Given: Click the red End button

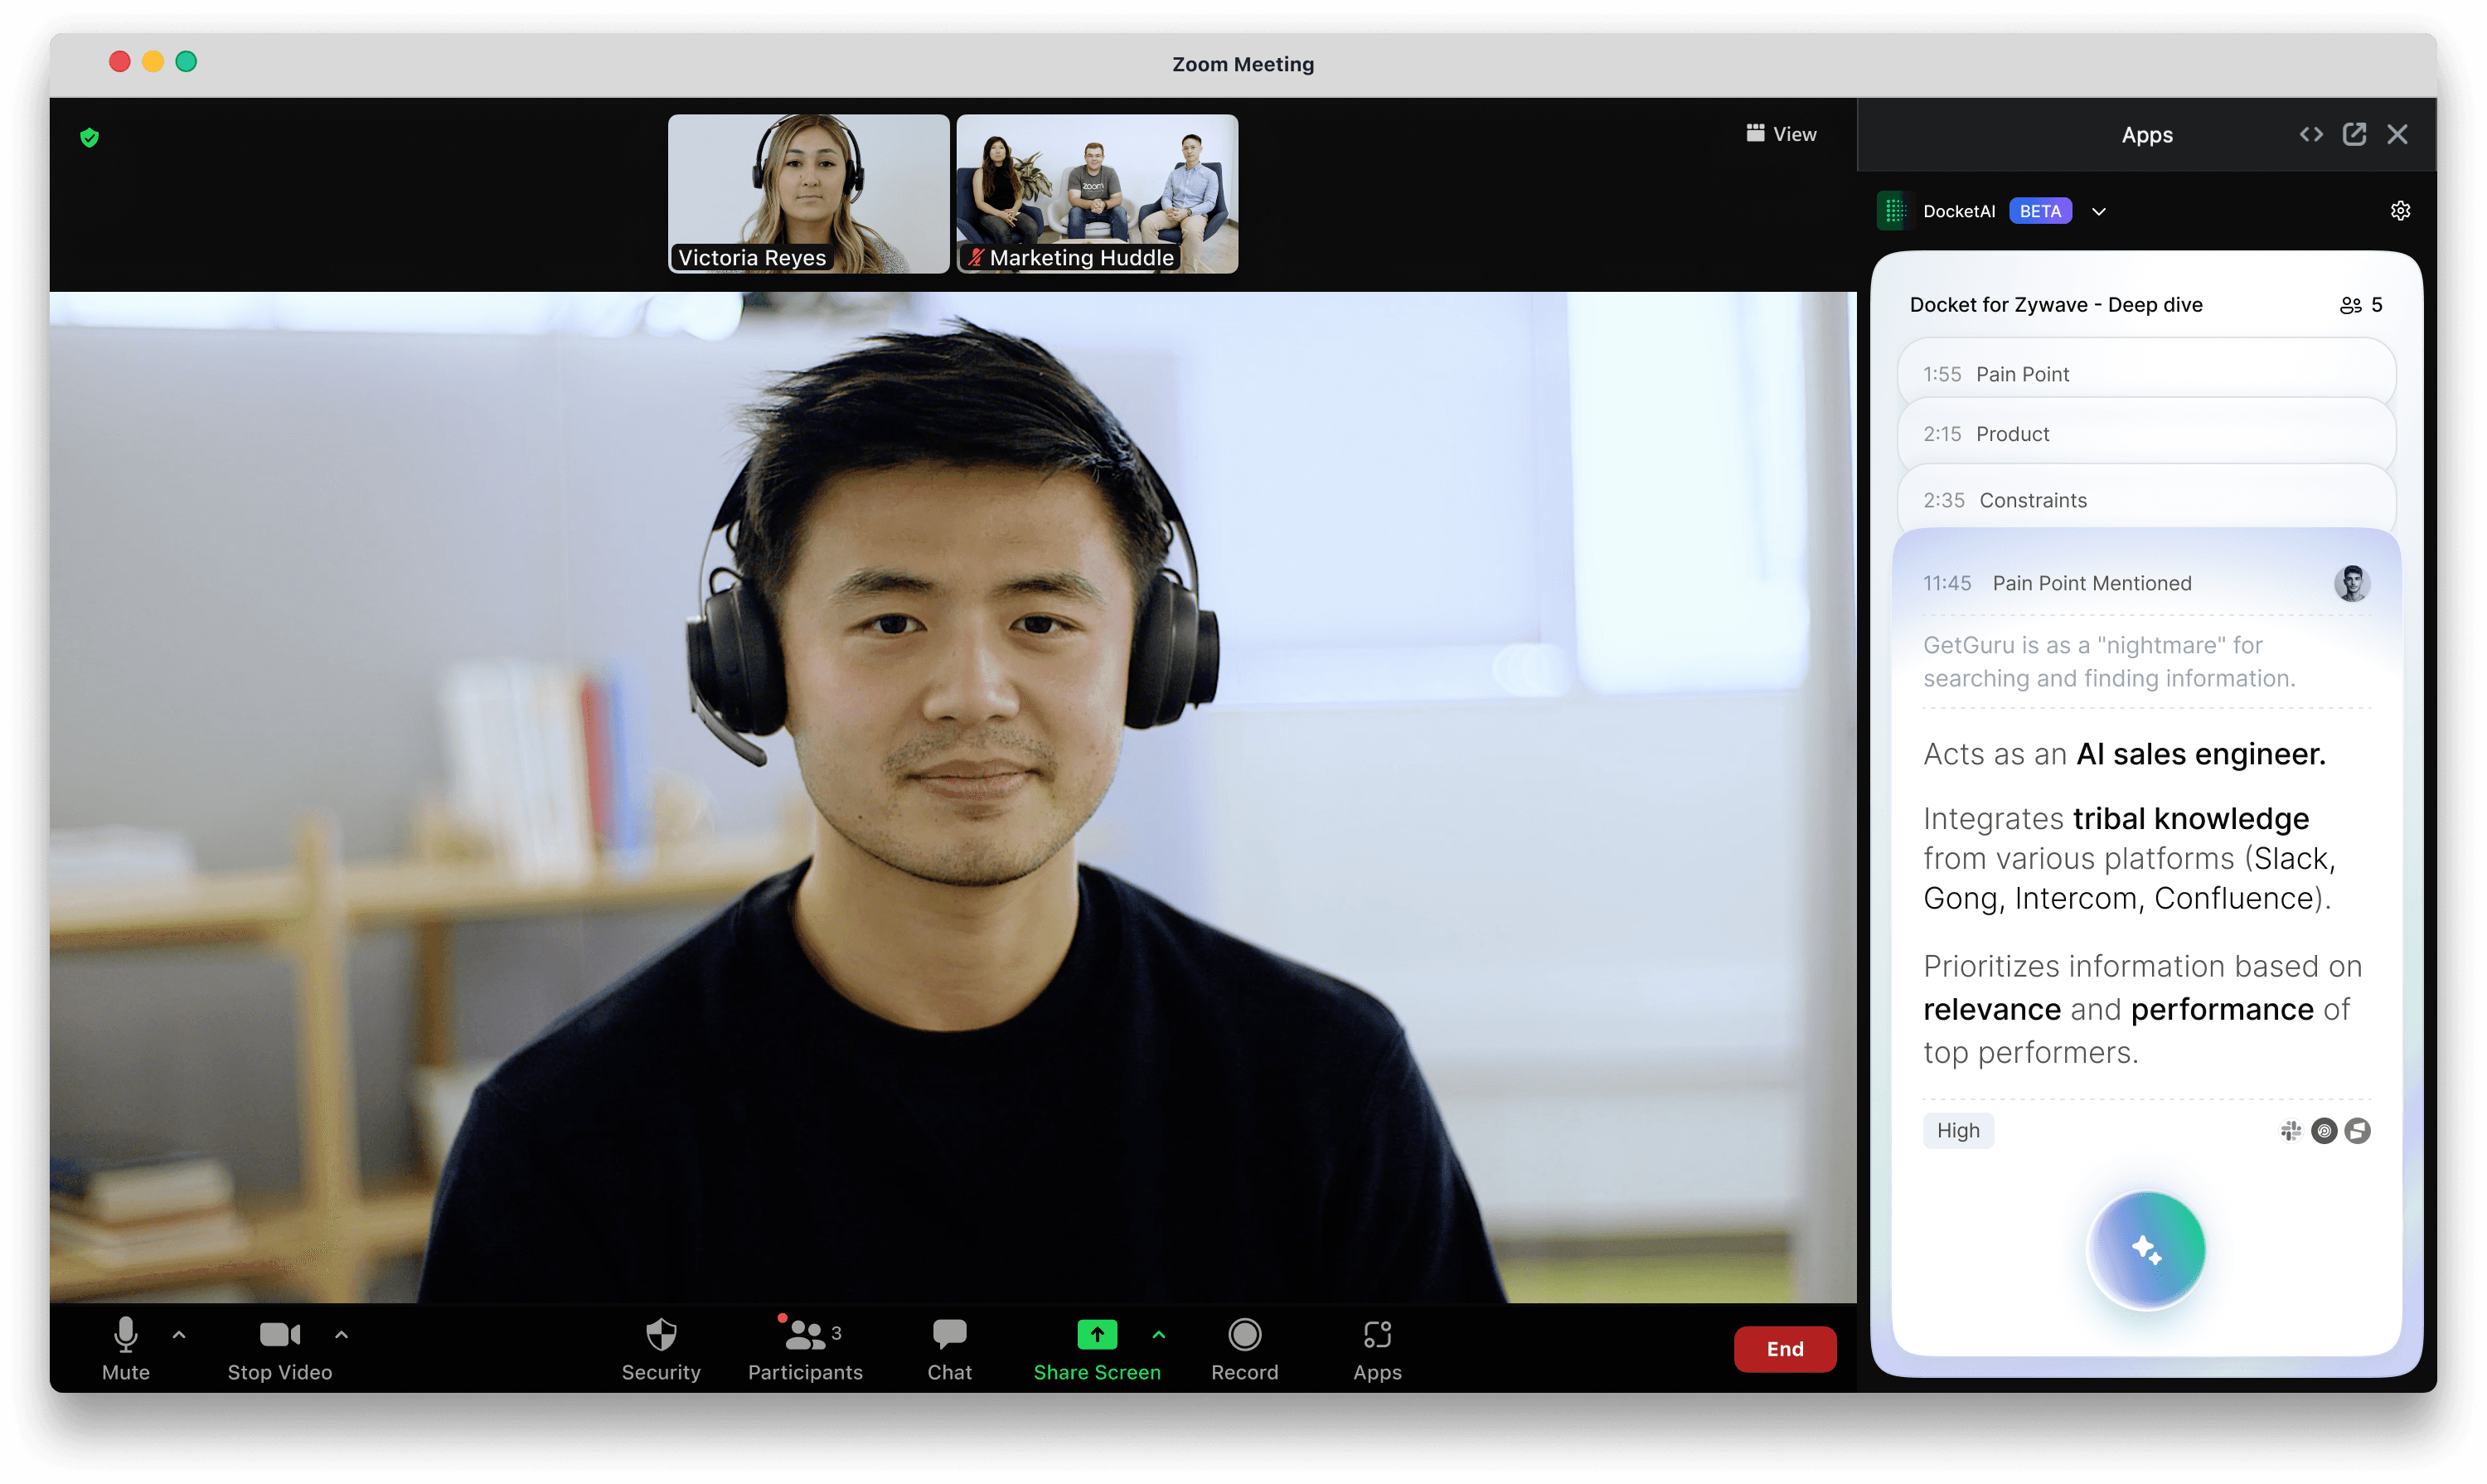Looking at the screenshot, I should click(1784, 1349).
